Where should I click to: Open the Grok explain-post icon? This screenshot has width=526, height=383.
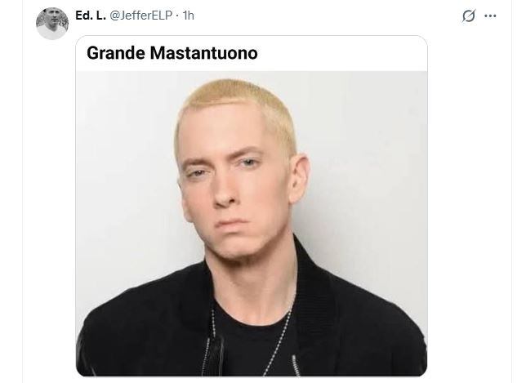pyautogui.click(x=468, y=16)
